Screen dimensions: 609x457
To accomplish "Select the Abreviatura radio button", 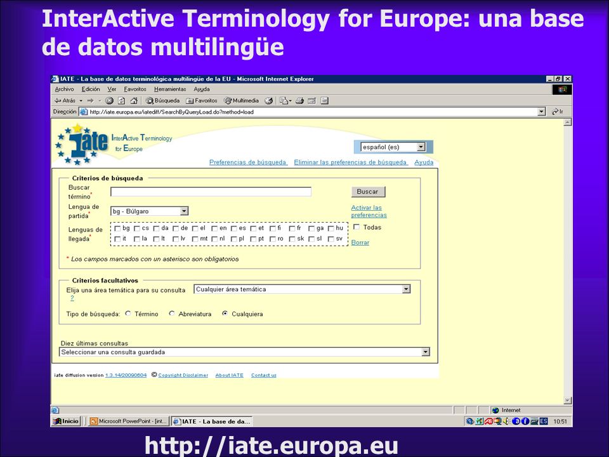I will (x=172, y=314).
